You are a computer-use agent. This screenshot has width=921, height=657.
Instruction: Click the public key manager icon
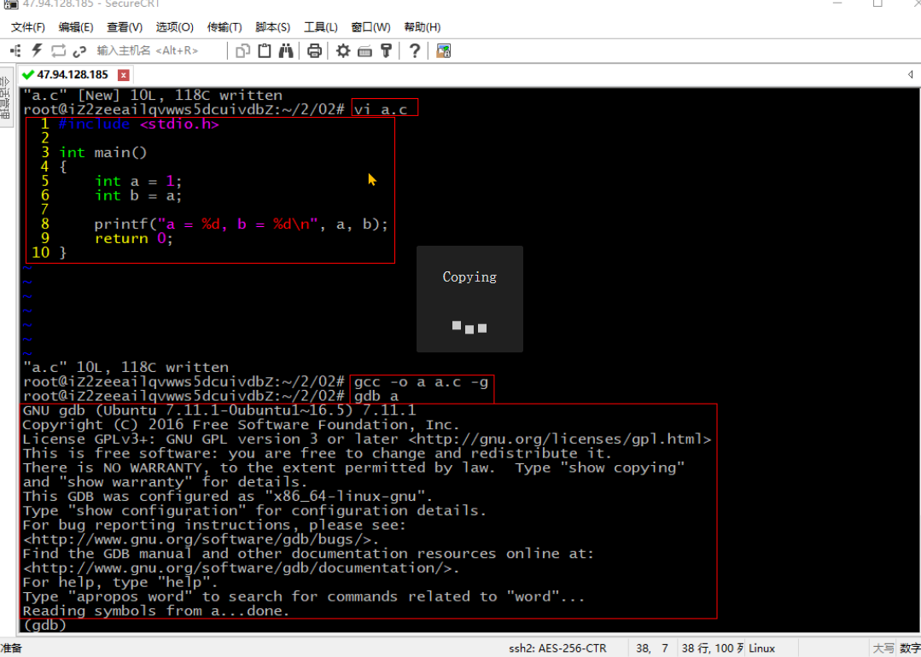pos(386,50)
